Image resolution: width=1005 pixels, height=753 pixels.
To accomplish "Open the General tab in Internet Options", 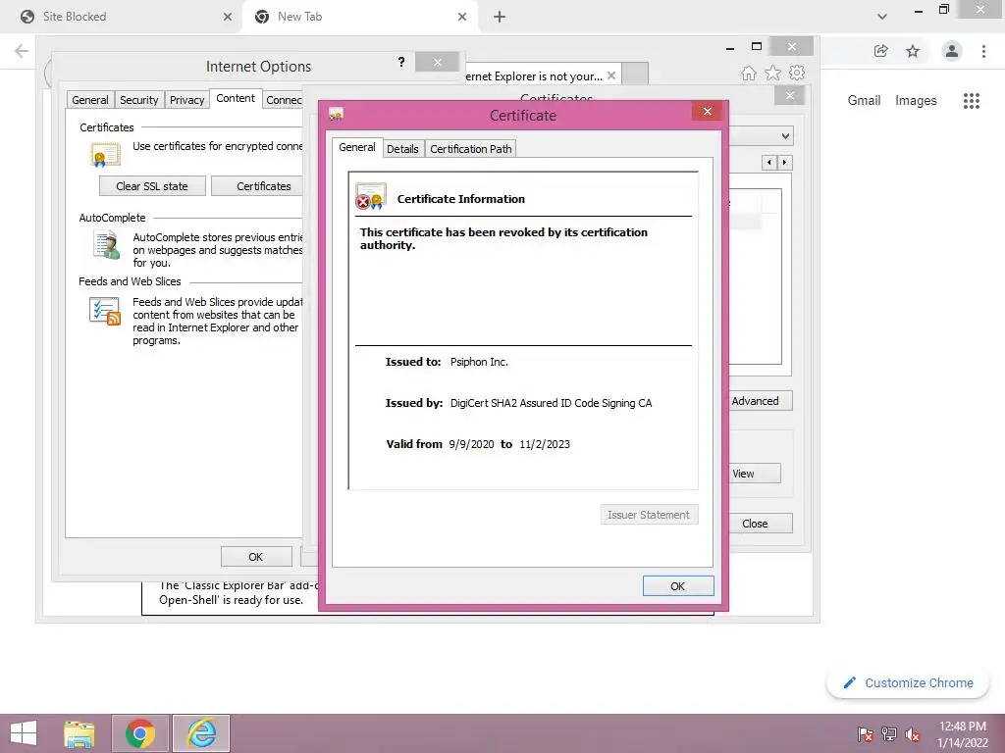I will point(89,100).
